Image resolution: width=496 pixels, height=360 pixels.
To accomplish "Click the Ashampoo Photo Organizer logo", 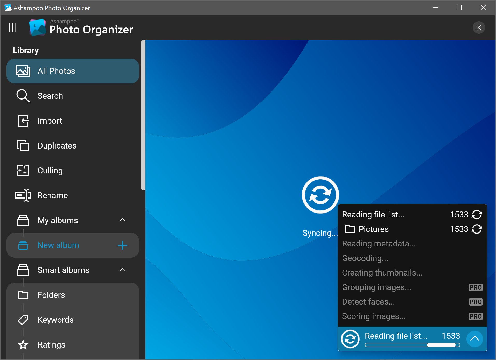I will point(81,27).
